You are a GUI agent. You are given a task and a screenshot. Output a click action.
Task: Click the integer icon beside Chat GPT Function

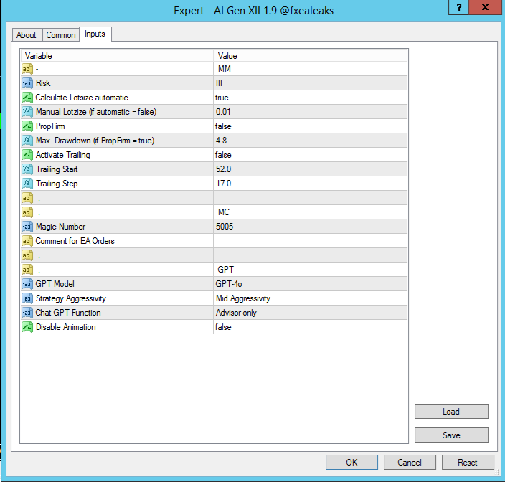pyautogui.click(x=27, y=313)
